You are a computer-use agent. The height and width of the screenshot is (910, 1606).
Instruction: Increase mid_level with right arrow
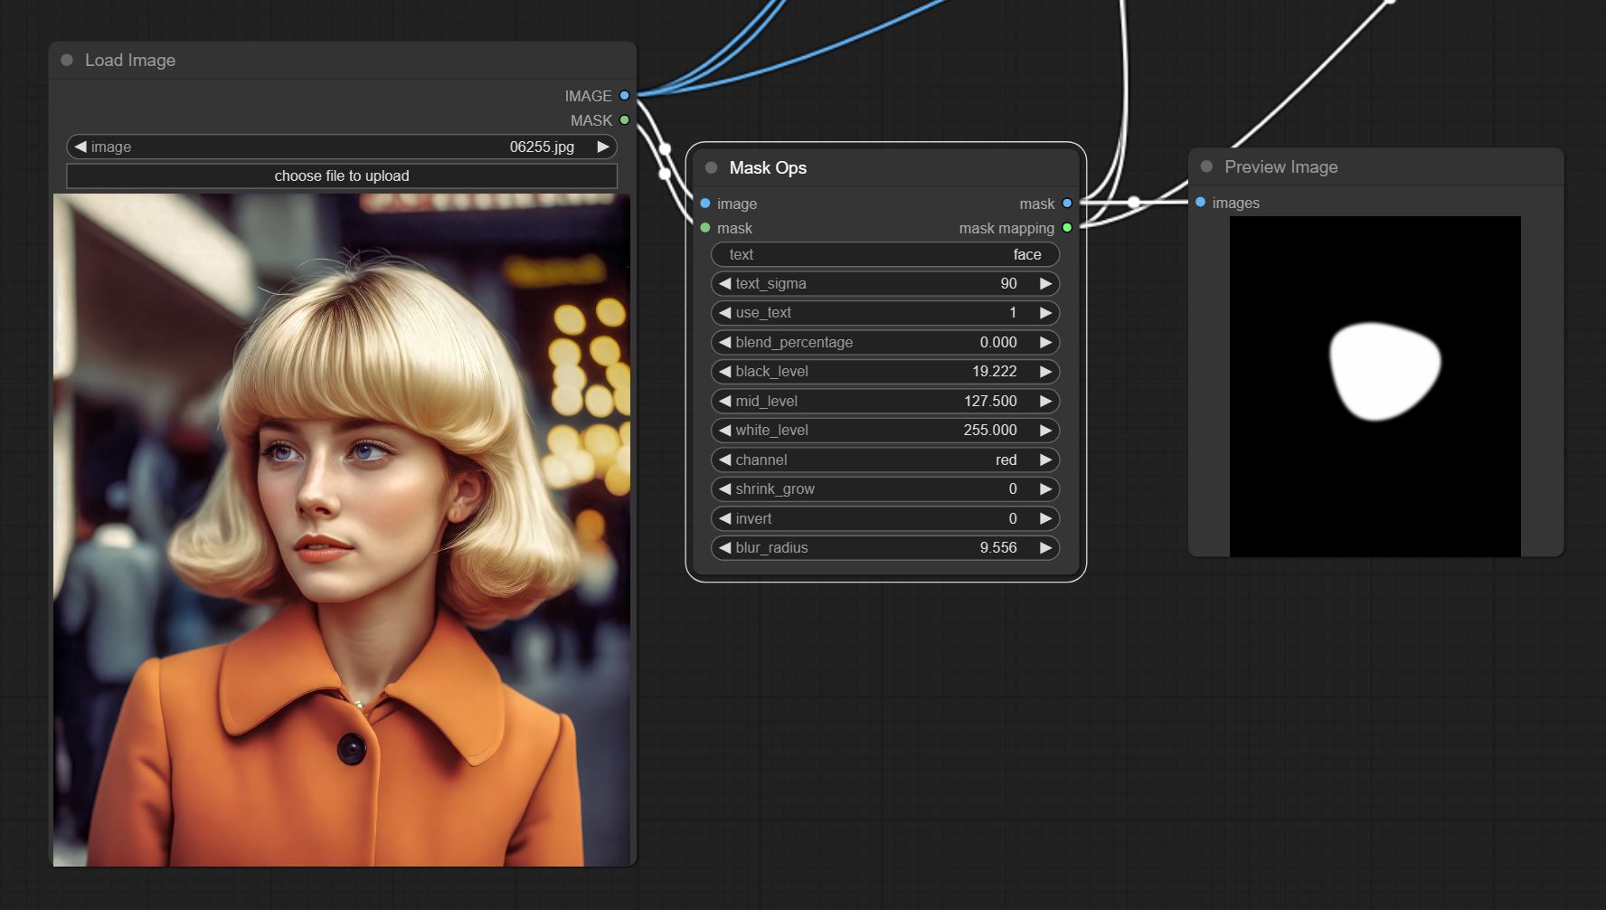point(1046,401)
